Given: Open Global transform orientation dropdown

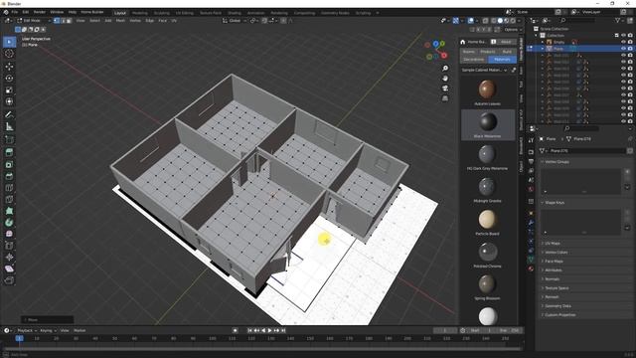Looking at the screenshot, I should tap(235, 20).
